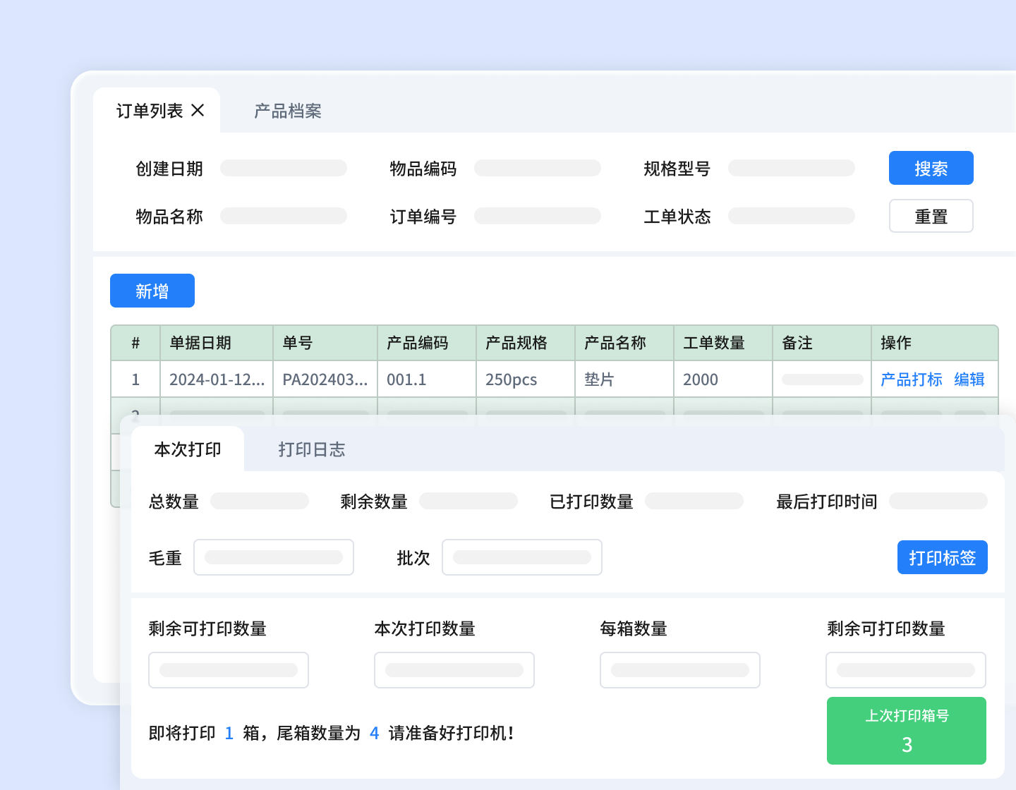This screenshot has height=790, width=1016.
Task: Select cell 001.1 in row 1
Action: [427, 379]
